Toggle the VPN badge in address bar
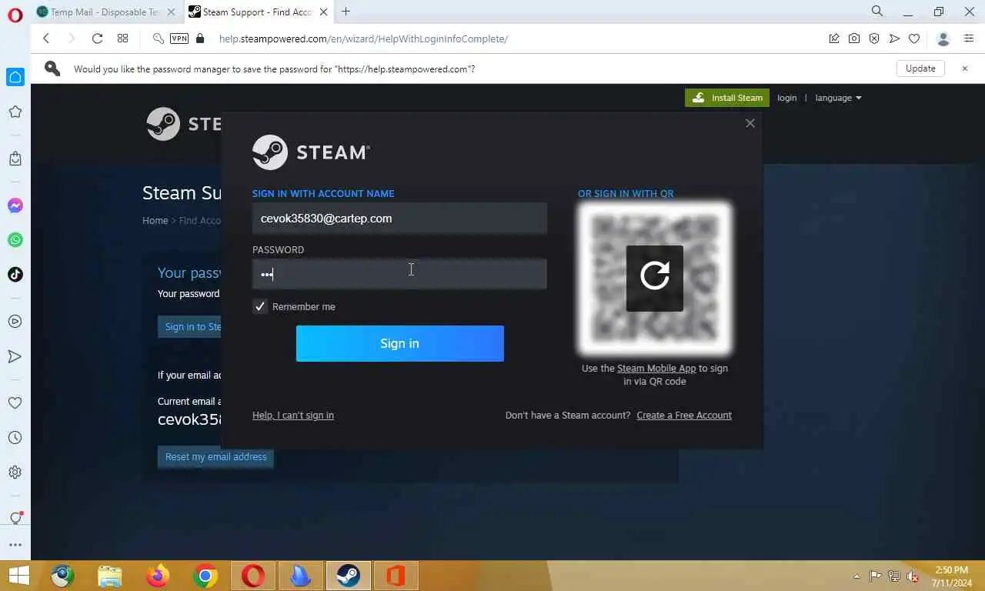Viewport: 985px width, 591px height. point(179,38)
